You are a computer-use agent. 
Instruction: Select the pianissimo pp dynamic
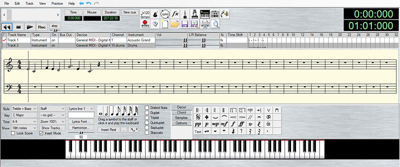(x=198, y=124)
